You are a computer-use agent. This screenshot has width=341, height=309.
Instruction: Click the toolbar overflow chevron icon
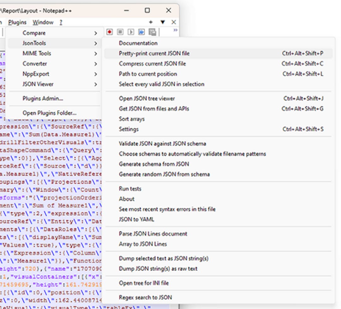click(175, 30)
